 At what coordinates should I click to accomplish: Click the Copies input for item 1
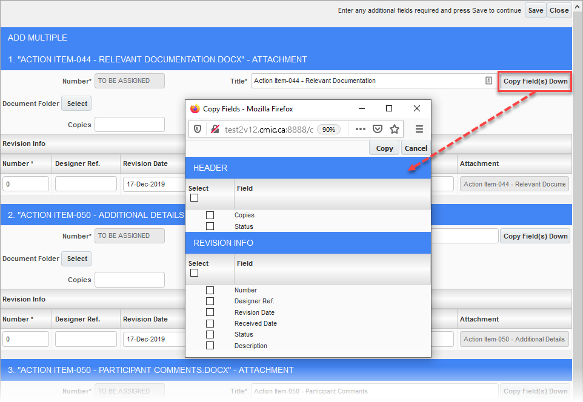pyautogui.click(x=130, y=125)
